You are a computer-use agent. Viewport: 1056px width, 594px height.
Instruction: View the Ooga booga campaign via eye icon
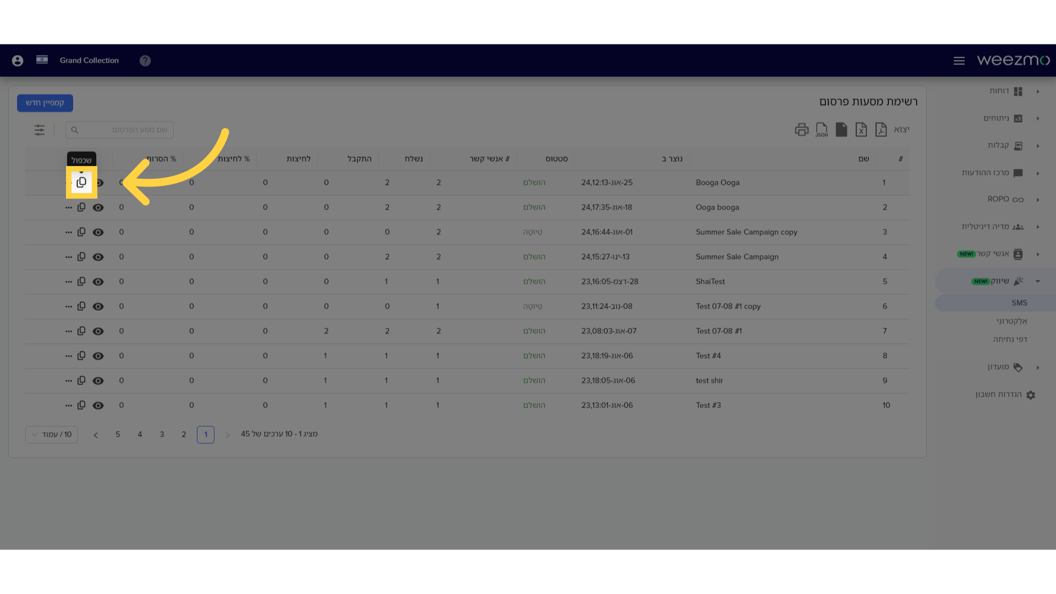pyautogui.click(x=98, y=208)
